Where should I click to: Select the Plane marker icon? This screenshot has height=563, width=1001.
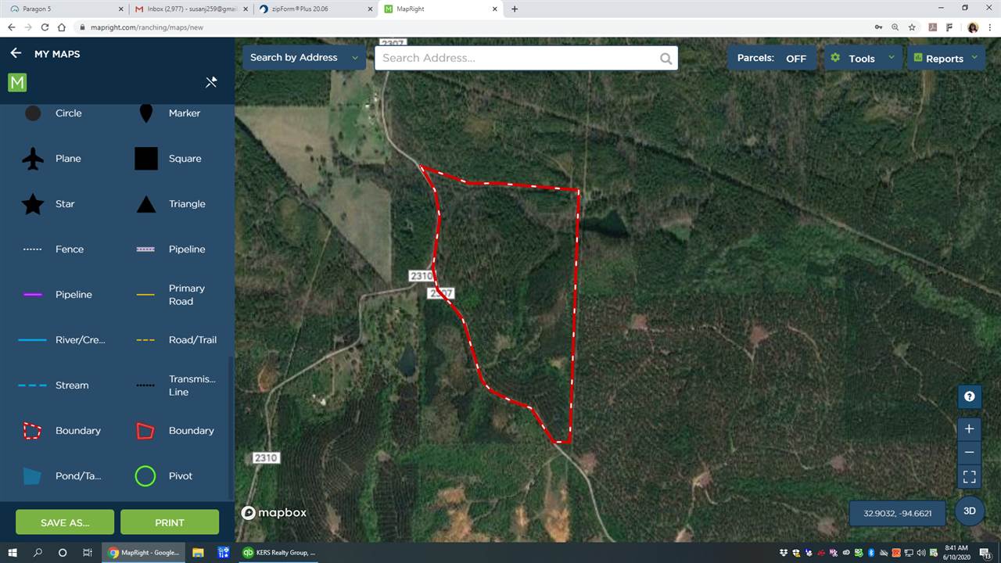click(33, 159)
